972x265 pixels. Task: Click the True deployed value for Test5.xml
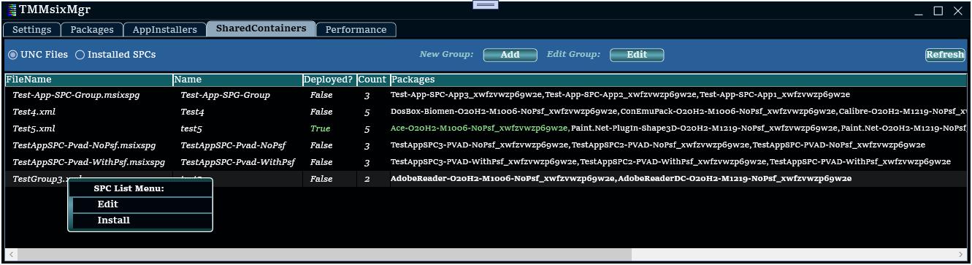[321, 128]
